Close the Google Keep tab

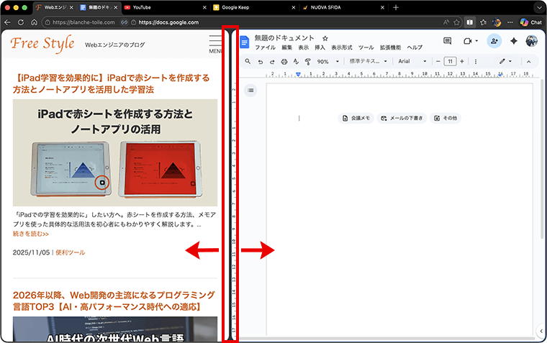coord(294,7)
